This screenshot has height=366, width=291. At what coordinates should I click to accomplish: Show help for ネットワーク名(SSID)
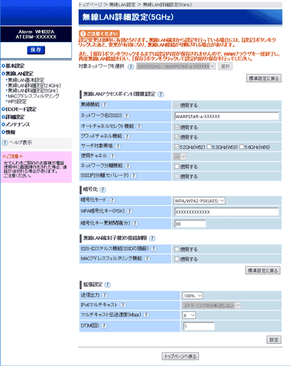coord(126,116)
